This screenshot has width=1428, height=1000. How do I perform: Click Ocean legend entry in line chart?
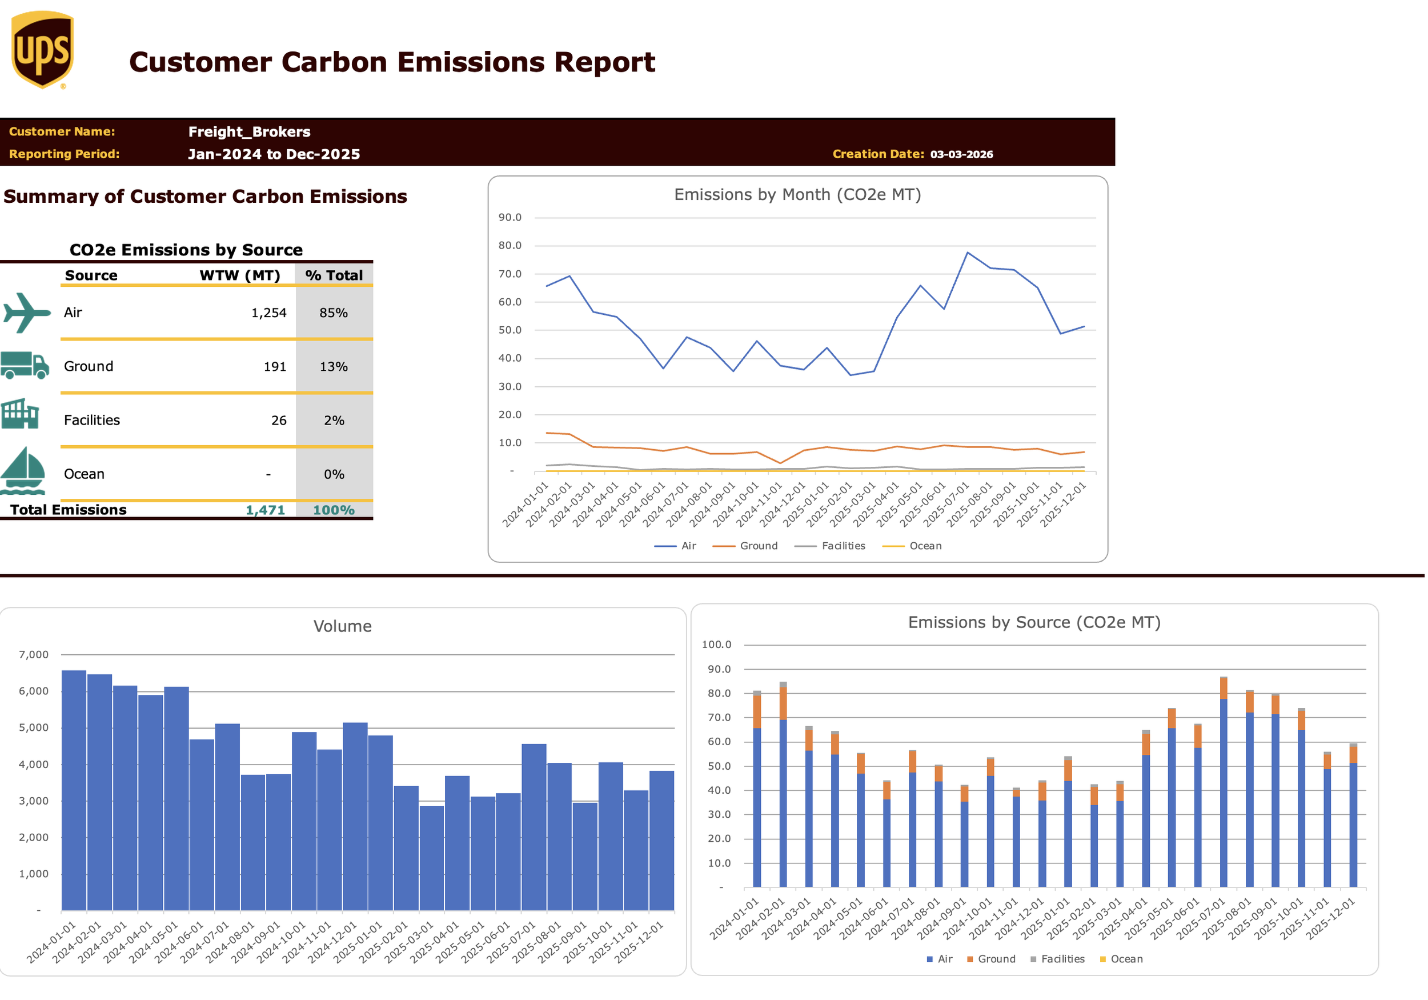click(925, 546)
